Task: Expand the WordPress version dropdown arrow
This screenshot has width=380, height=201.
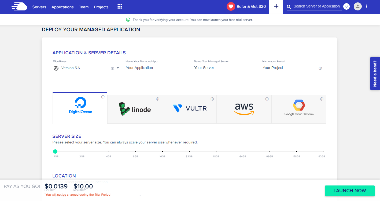Action: (x=118, y=68)
